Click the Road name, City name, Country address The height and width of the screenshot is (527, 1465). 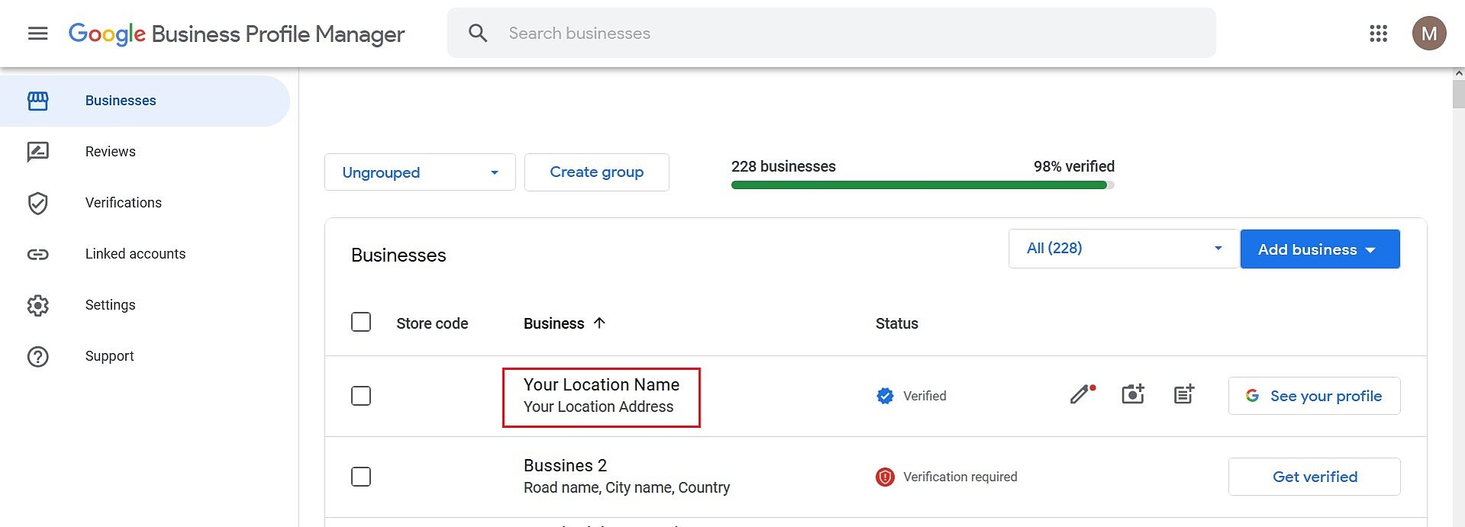[x=626, y=488]
